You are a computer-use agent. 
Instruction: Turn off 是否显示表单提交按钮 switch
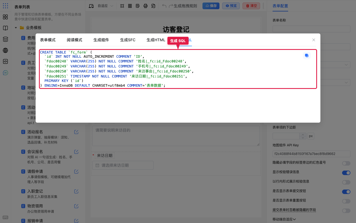click(346, 192)
